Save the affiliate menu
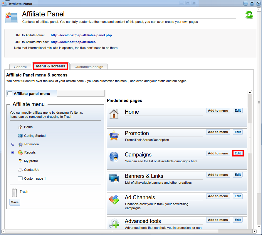Viewport: 262px width, 235px height. point(15,202)
